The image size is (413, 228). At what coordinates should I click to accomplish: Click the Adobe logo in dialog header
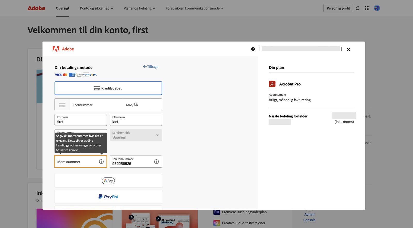(x=63, y=49)
